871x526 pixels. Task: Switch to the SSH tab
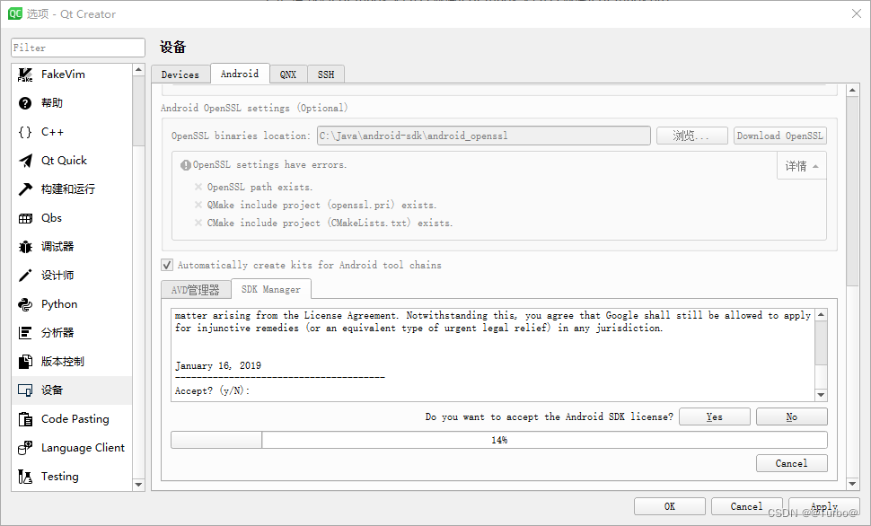tap(326, 75)
